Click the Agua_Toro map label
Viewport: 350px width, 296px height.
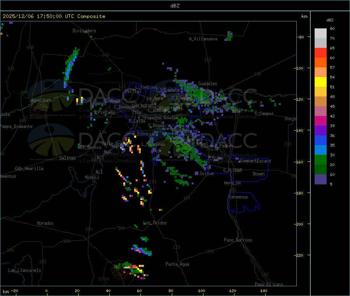click(42, 100)
